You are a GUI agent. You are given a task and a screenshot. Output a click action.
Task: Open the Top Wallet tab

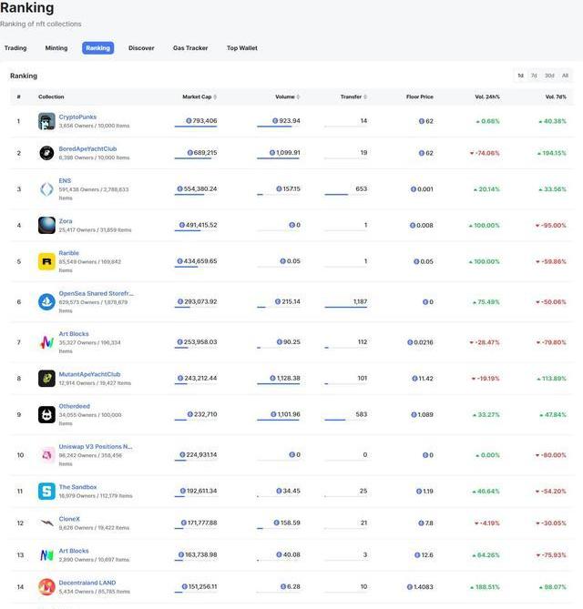242,48
